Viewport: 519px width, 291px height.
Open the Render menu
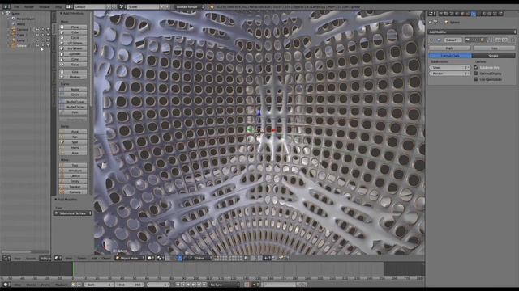[29, 6]
